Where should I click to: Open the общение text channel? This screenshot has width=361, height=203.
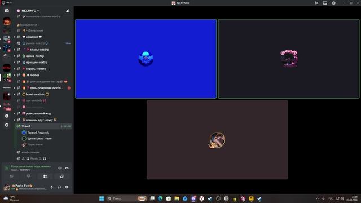coord(32,37)
